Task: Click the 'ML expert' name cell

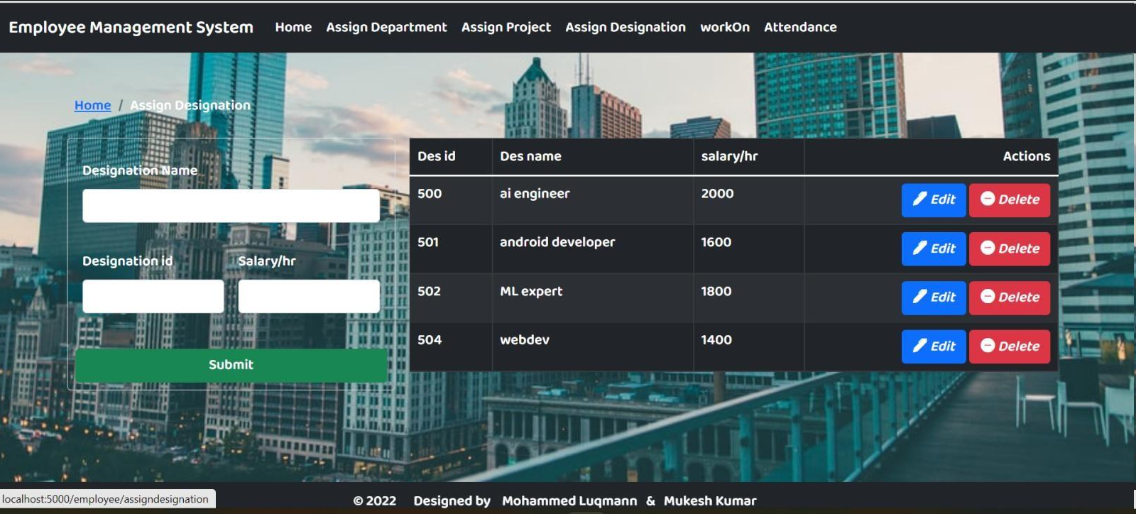Action: point(593,298)
